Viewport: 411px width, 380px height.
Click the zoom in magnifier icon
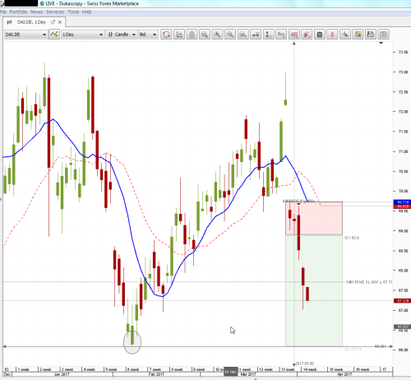click(217, 35)
